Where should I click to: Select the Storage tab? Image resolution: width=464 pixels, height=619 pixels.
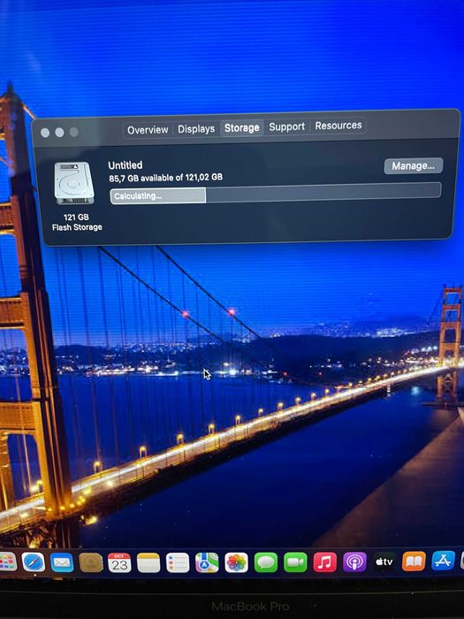coord(242,128)
